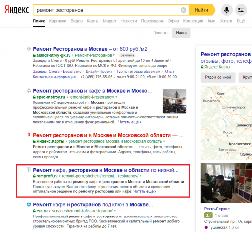Screen dimensions: 252x232
Task: Click the Очистить link
Action: (x=161, y=33)
